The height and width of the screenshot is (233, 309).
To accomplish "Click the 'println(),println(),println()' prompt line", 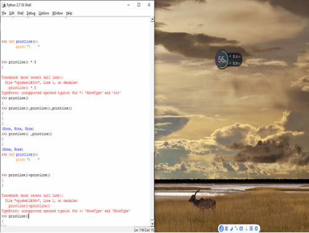I will (x=36, y=108).
